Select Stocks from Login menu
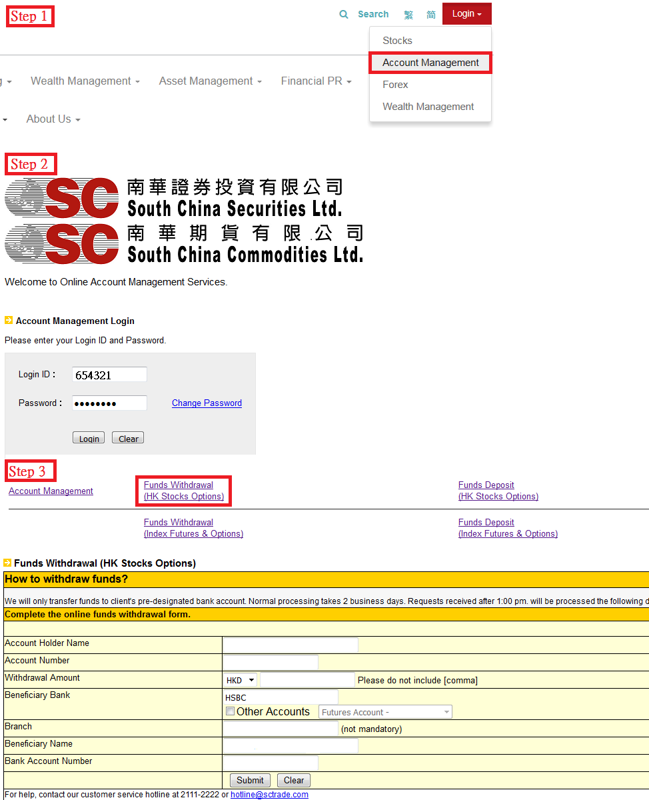 [x=397, y=41]
